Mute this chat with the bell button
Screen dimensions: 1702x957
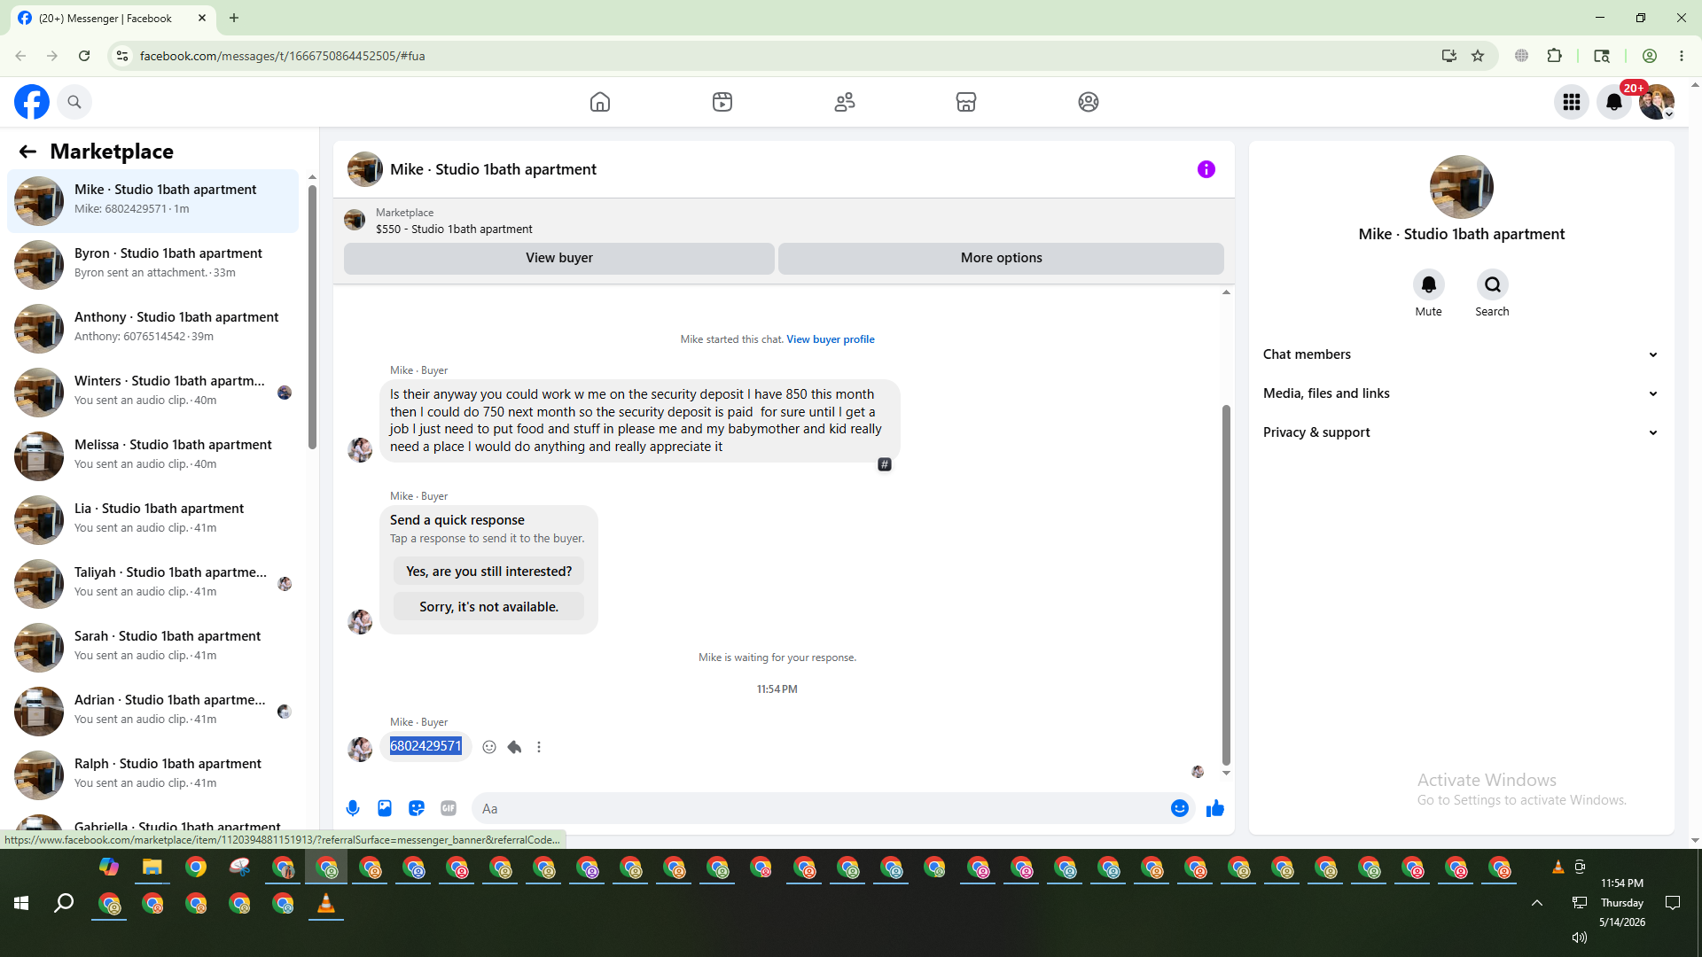coord(1429,284)
